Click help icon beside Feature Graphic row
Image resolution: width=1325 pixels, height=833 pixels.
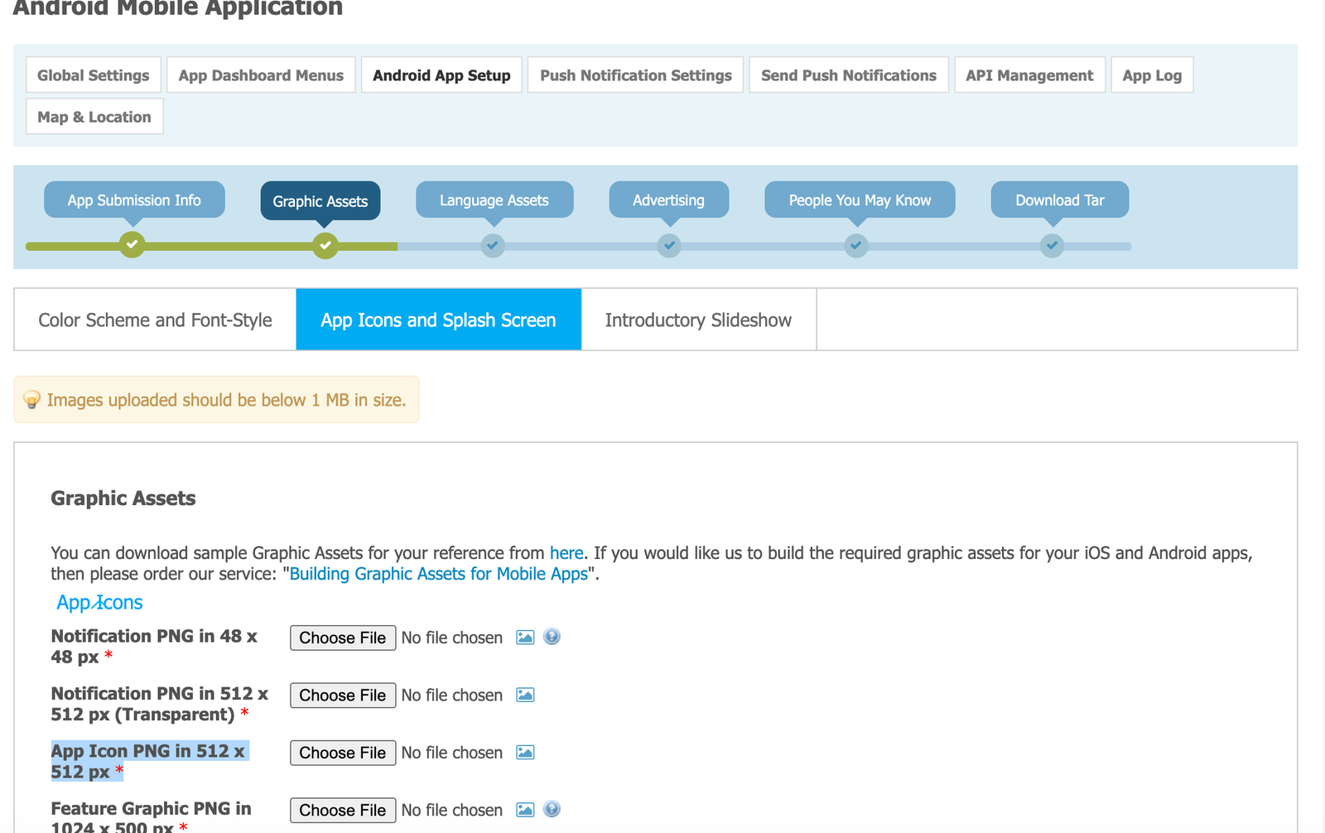(552, 810)
